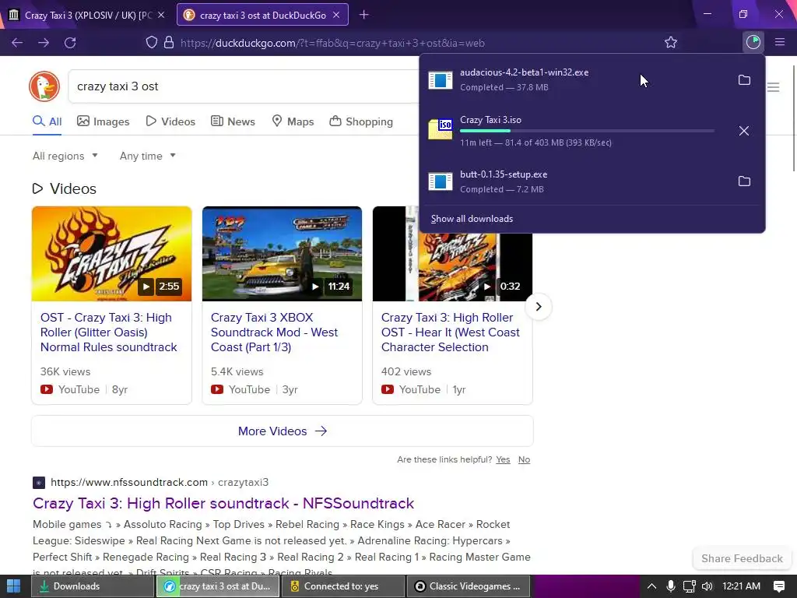Switch to News search tab
The height and width of the screenshot is (598, 797).
click(233, 121)
